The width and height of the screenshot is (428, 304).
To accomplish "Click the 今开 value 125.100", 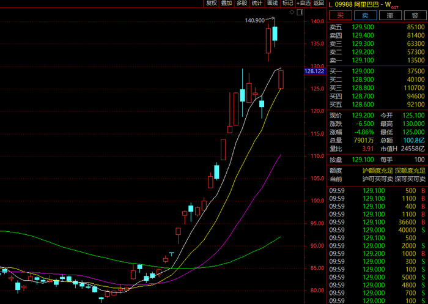I will click(x=413, y=116).
